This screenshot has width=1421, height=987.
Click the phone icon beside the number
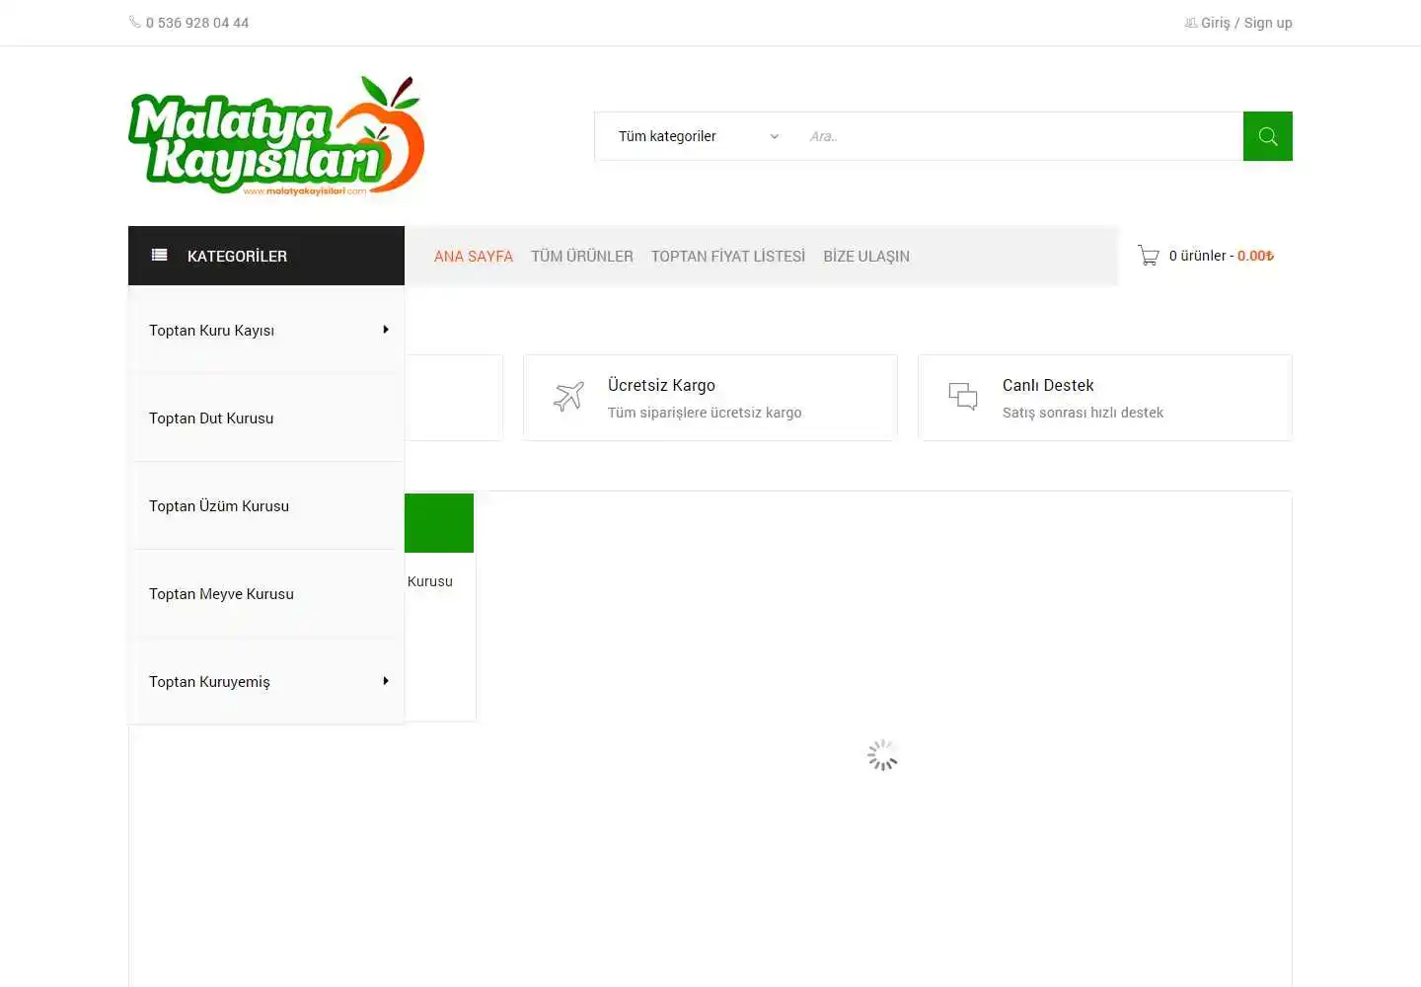click(x=135, y=22)
